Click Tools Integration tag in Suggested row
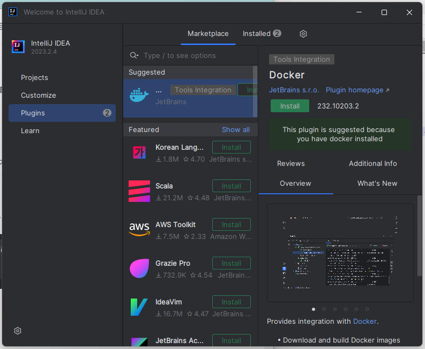 [x=203, y=90]
